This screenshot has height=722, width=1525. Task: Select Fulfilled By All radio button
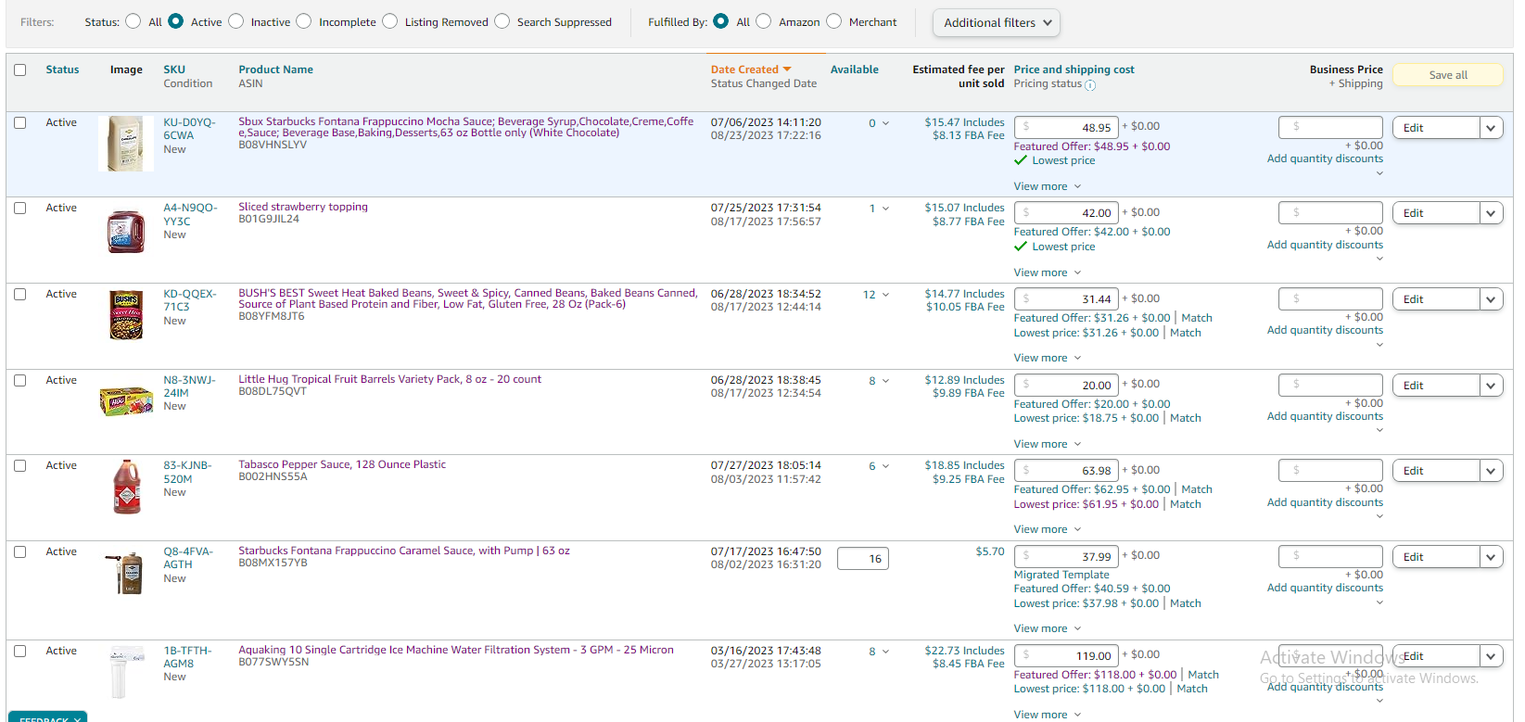pos(720,21)
